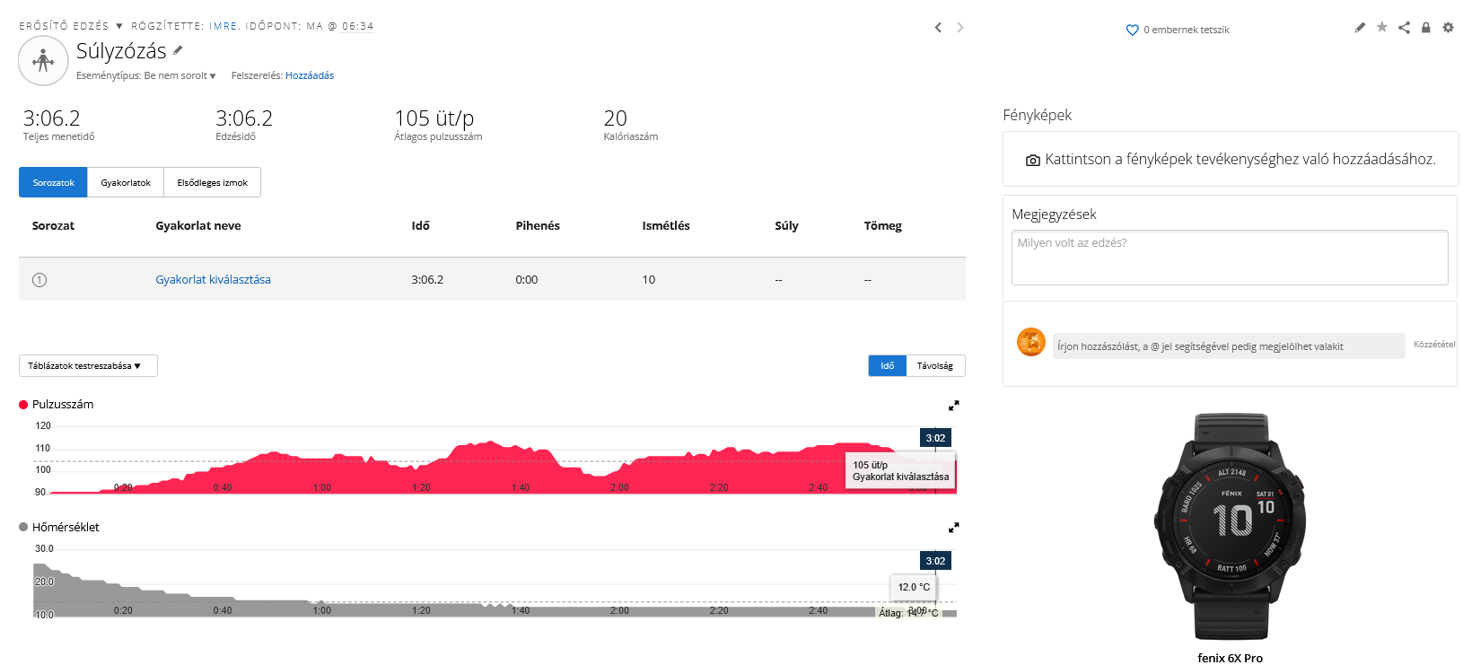Click the 3:02 marker on temperature chart
Screen dimensions: 1463x665
935,561
